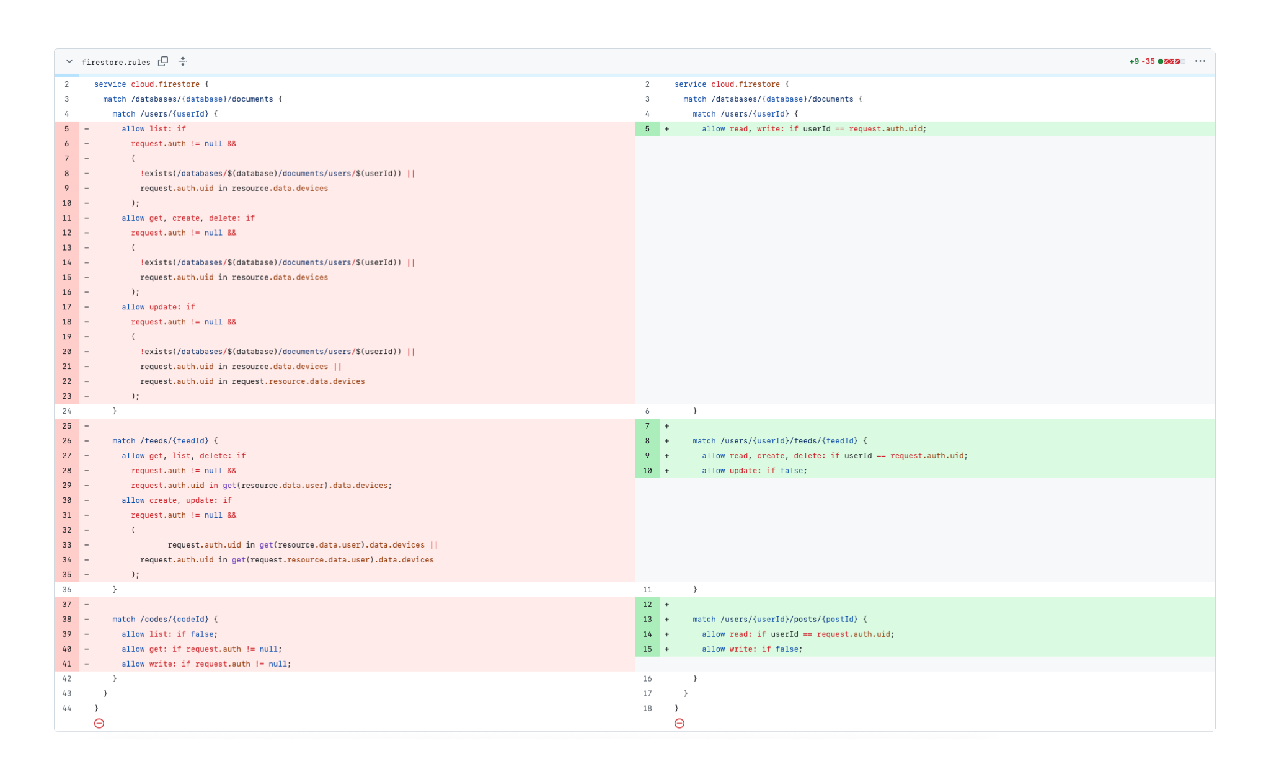The width and height of the screenshot is (1266, 782).
Task: Click the plus marker on added line 8
Action: [667, 441]
